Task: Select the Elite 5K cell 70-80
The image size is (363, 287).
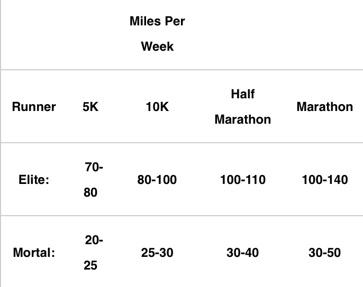Action: point(93,180)
